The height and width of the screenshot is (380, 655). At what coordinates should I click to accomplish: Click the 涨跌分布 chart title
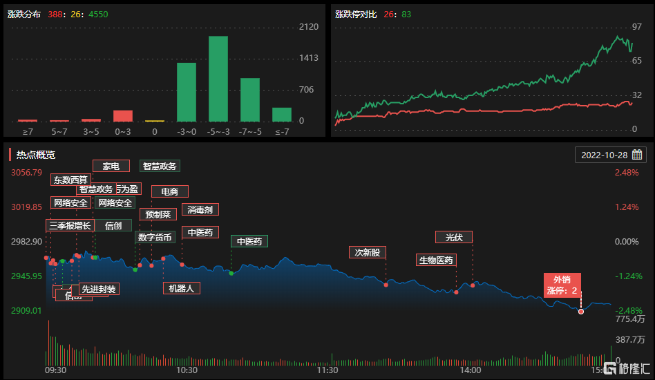point(24,15)
